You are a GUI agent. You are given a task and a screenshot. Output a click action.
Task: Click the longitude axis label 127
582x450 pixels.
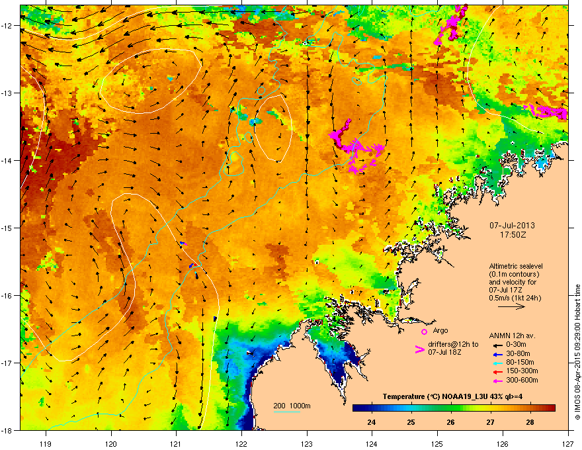(x=568, y=443)
